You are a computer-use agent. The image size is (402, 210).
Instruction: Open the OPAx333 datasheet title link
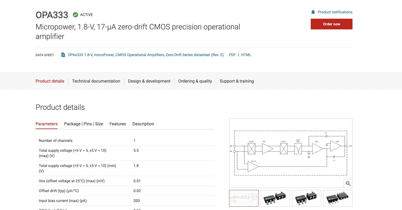point(146,55)
